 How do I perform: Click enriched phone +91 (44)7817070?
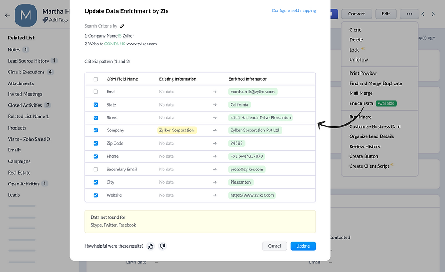tap(247, 156)
